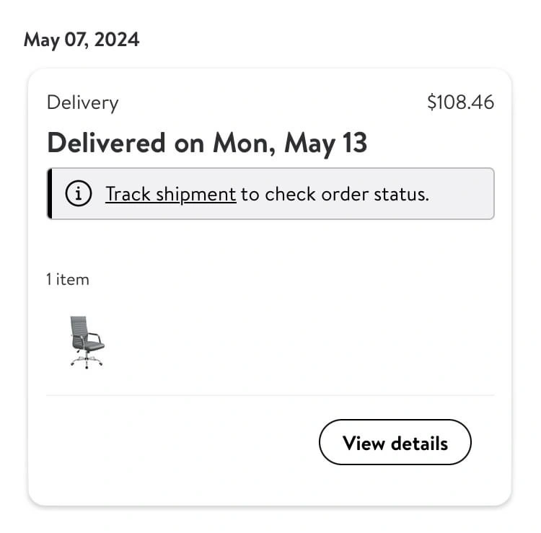Click the word 'shipment' in the underlined link
The width and height of the screenshot is (541, 533).
coord(196,195)
